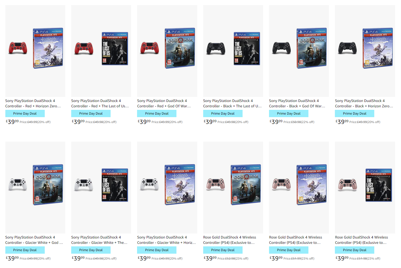Open red controller with Last of Us image
The image size is (401, 268).
click(101, 51)
